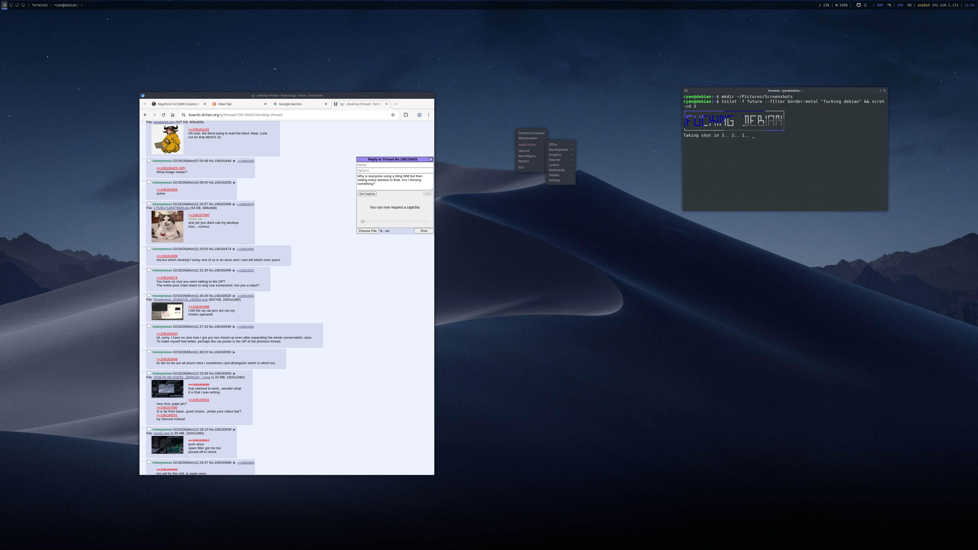This screenshot has height=550, width=978.
Task: Open the Chromium extensions menu
Action: click(406, 115)
